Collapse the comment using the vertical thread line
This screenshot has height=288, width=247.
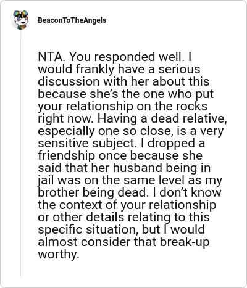pos(20,153)
